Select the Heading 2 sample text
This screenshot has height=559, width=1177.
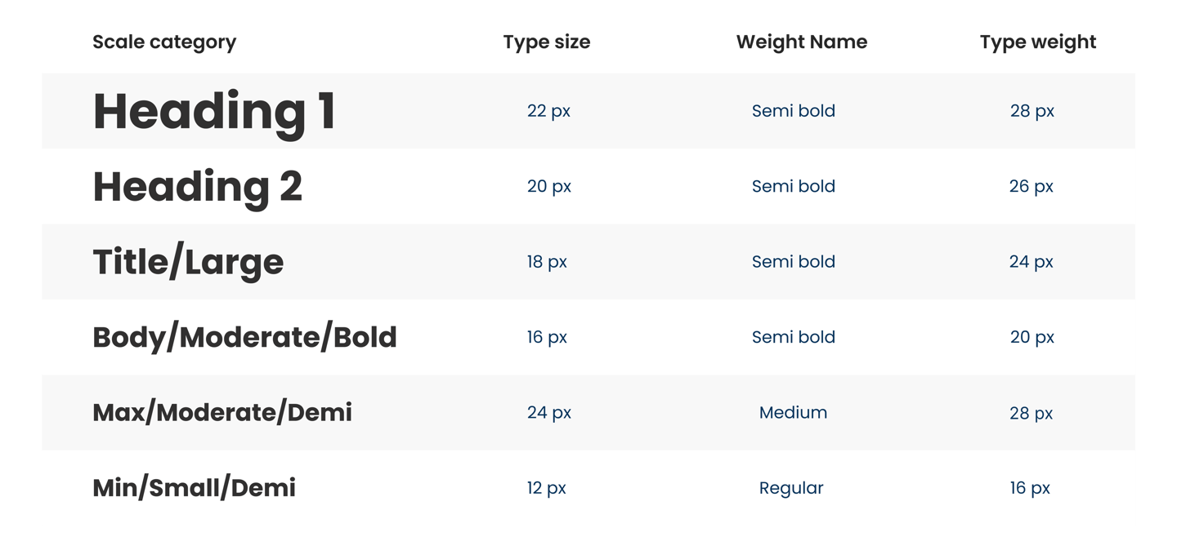[197, 187]
